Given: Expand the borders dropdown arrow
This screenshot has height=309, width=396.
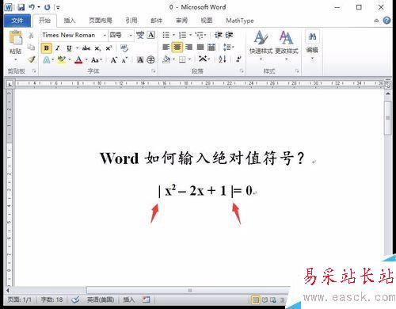Looking at the screenshot, I should [x=190, y=59].
